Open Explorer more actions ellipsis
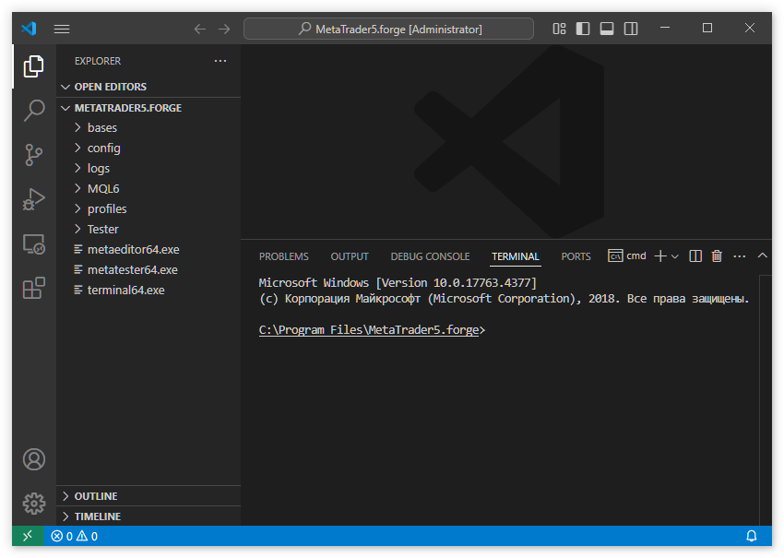 click(220, 61)
